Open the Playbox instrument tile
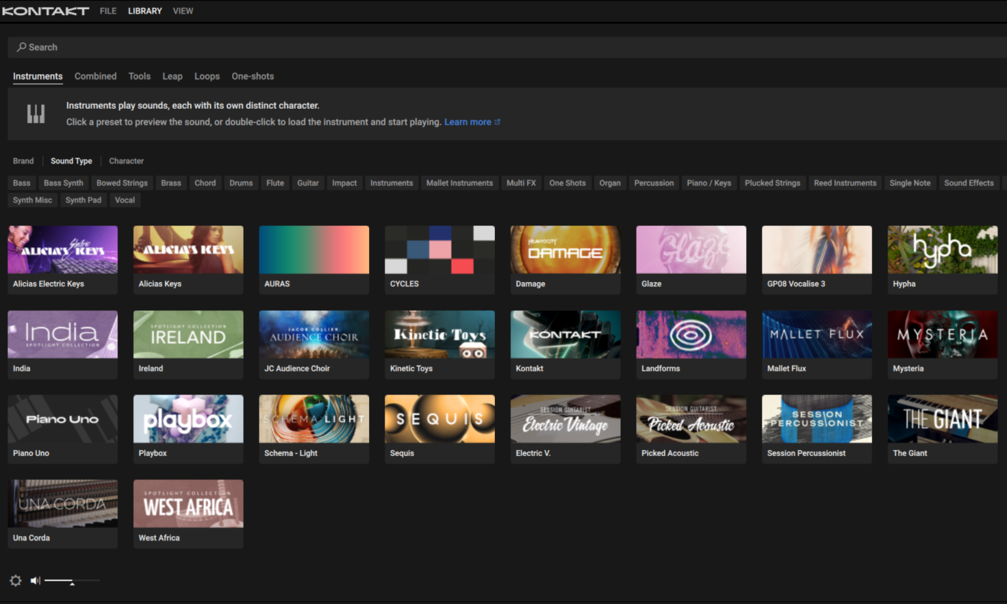The width and height of the screenshot is (1007, 604). tap(188, 419)
